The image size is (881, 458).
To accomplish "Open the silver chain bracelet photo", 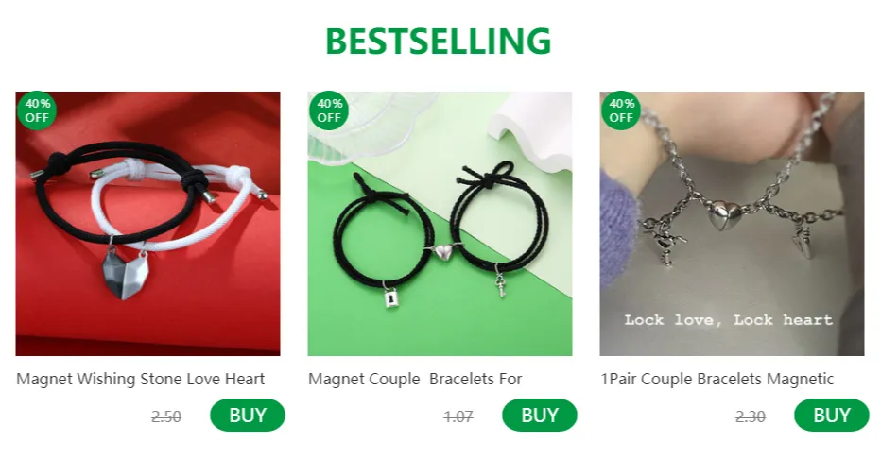I will click(732, 224).
